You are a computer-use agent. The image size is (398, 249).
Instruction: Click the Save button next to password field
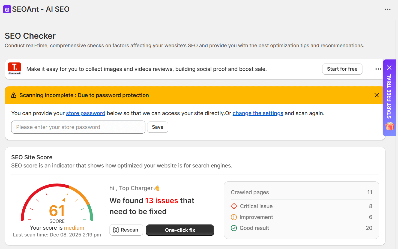pos(158,127)
